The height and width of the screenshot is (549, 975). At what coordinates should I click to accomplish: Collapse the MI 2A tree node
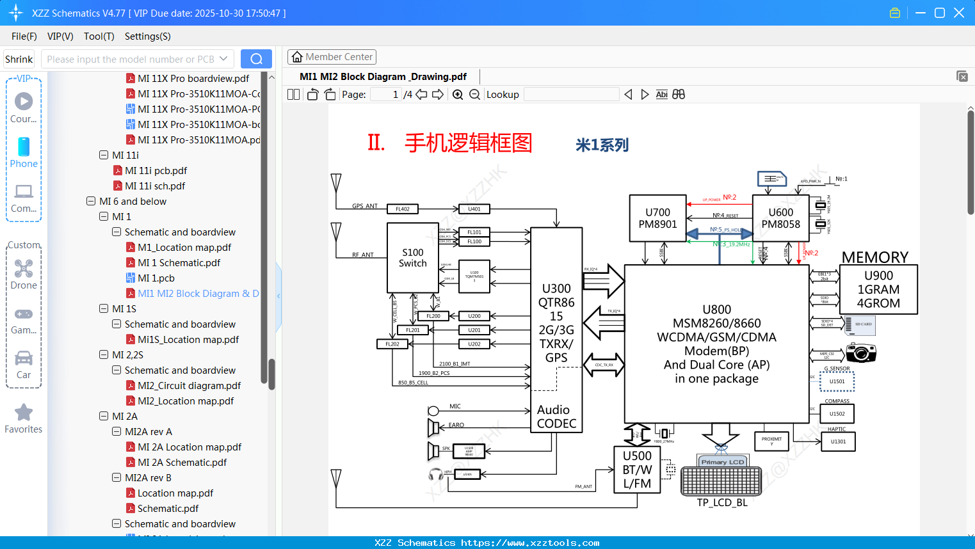point(103,416)
